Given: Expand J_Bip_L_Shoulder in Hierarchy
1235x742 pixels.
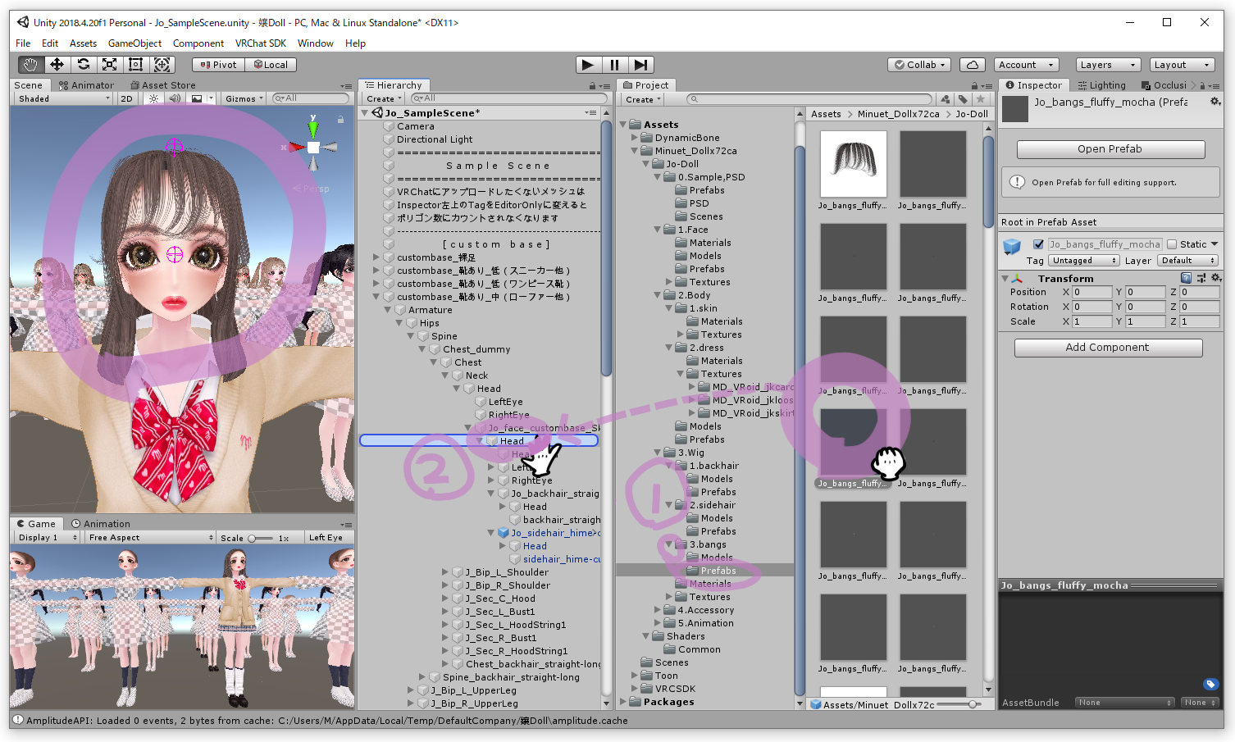Looking at the screenshot, I should pyautogui.click(x=445, y=572).
